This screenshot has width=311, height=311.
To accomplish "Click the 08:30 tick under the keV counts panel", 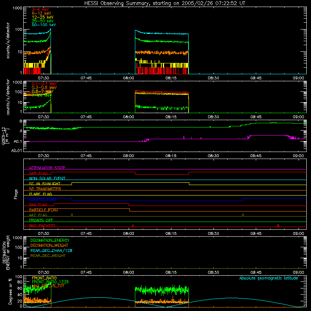I will click(x=213, y=78).
